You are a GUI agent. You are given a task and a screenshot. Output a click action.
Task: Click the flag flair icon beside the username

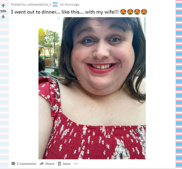click(55, 4)
